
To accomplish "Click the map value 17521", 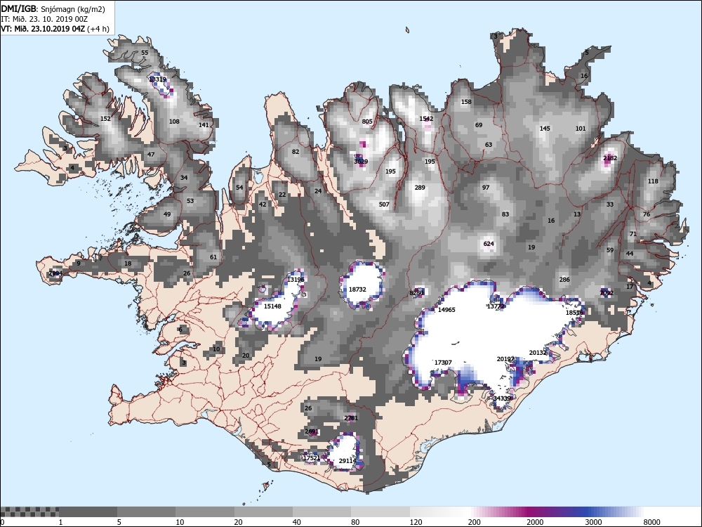I will [x=312, y=458].
